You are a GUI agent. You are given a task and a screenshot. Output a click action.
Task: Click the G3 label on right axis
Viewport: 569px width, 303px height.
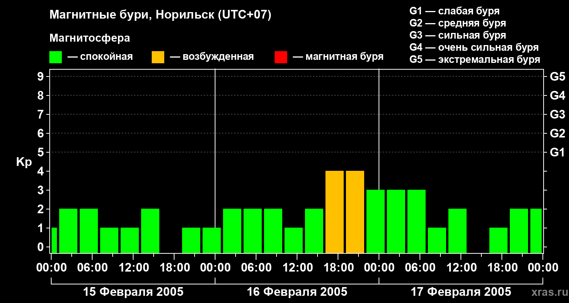(557, 114)
